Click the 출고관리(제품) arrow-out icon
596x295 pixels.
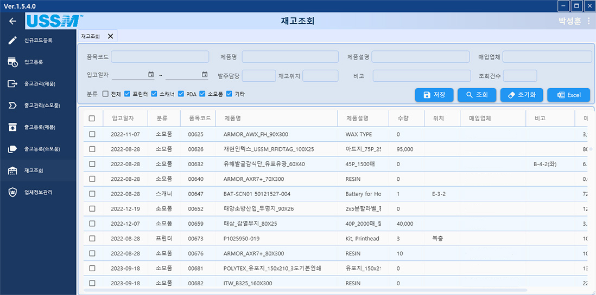[12, 83]
